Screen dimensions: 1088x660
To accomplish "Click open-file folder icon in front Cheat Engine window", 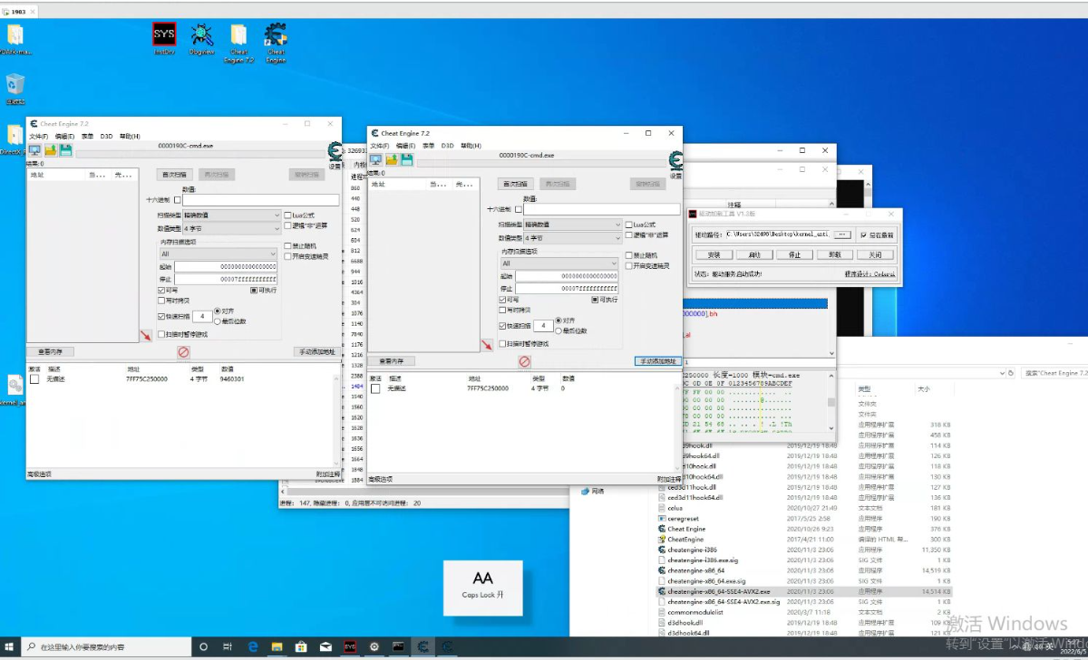I will coord(392,159).
